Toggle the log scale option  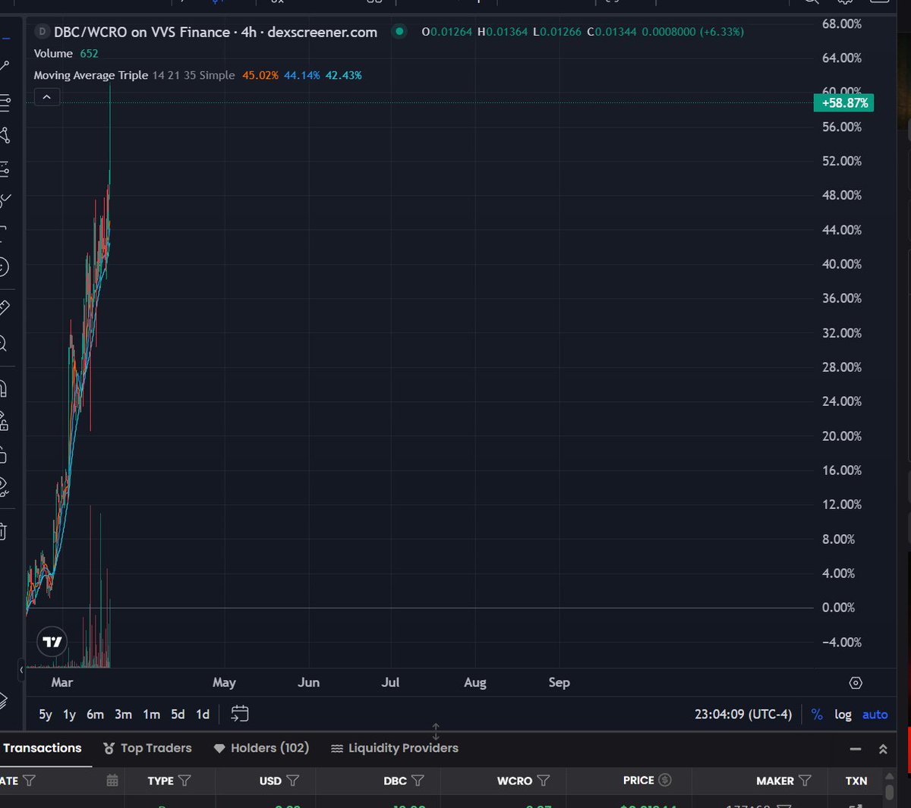point(843,715)
